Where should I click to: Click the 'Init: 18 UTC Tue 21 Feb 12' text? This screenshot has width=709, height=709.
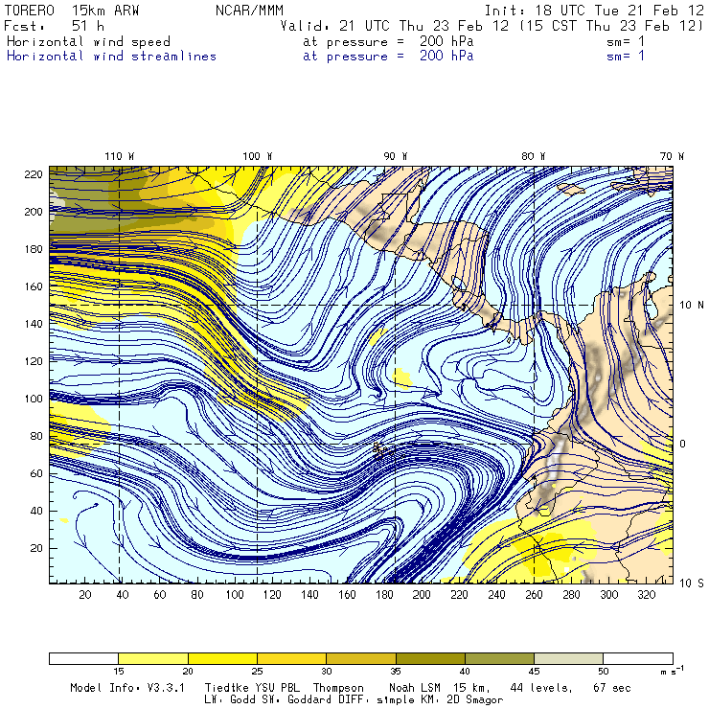(x=594, y=11)
